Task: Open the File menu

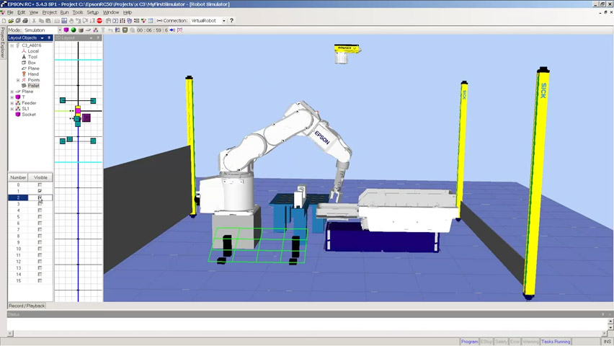Action: [x=10, y=12]
